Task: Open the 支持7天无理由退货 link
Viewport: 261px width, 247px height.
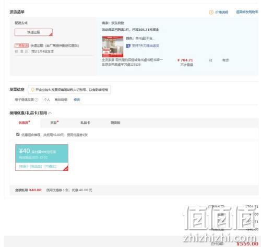Action: (145, 46)
